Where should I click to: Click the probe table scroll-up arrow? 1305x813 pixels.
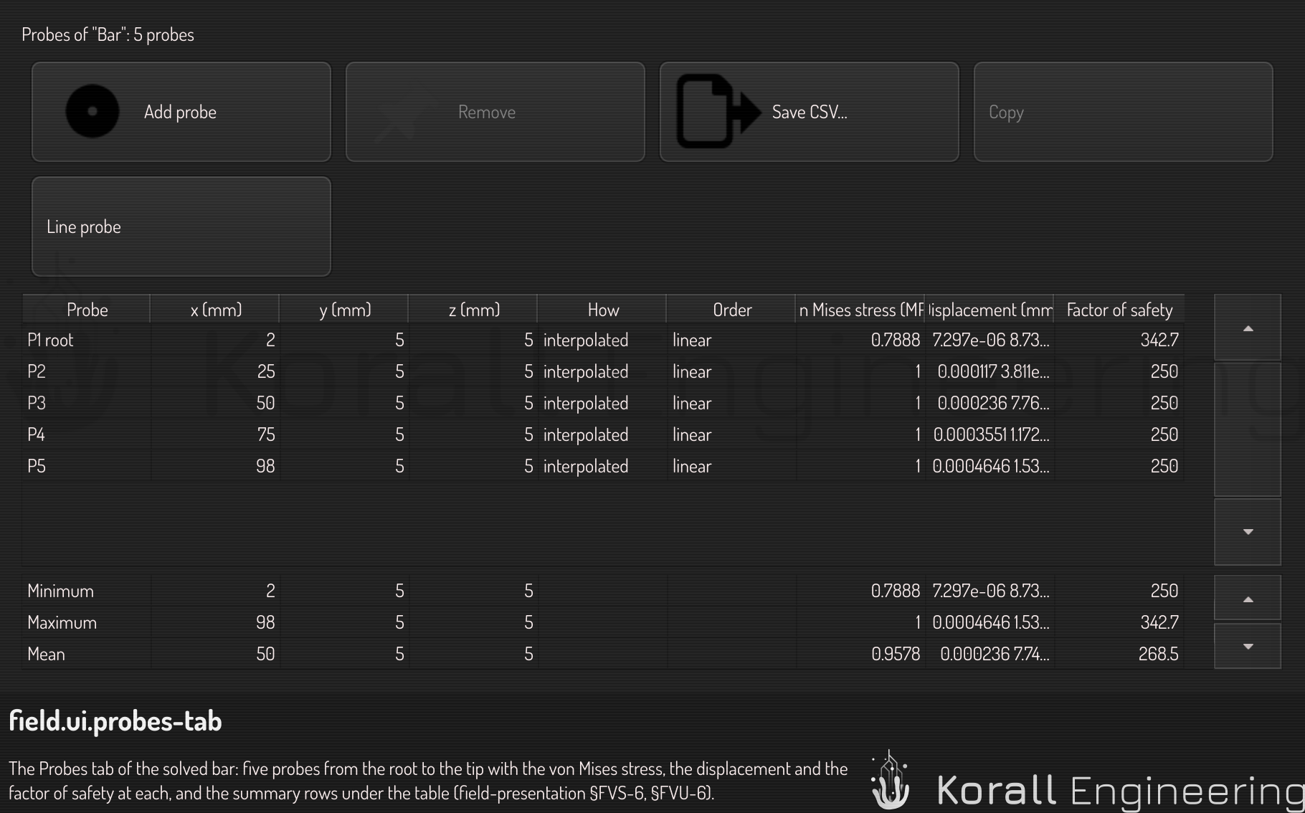1248,328
